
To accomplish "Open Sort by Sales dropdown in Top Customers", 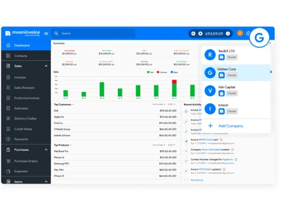I will coord(159,104).
